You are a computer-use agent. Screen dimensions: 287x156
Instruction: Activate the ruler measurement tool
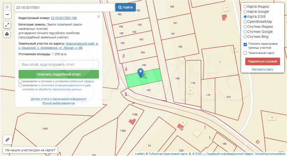8,140
